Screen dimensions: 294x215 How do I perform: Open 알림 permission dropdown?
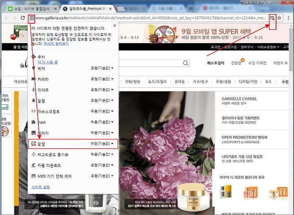[x=102, y=100]
